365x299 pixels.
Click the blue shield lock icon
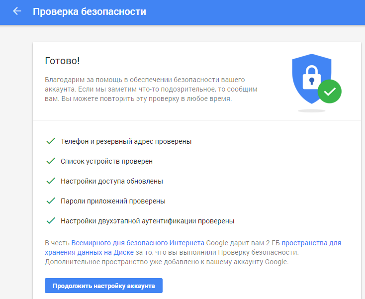(310, 77)
